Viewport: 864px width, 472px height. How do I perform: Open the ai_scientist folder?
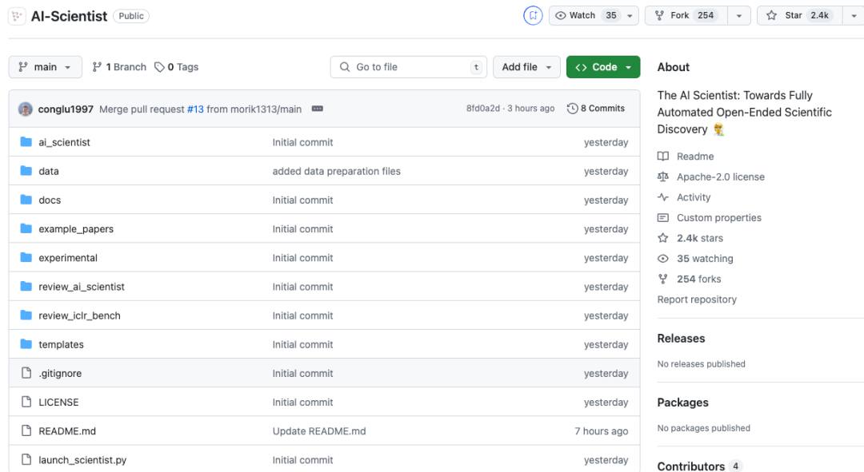point(64,142)
